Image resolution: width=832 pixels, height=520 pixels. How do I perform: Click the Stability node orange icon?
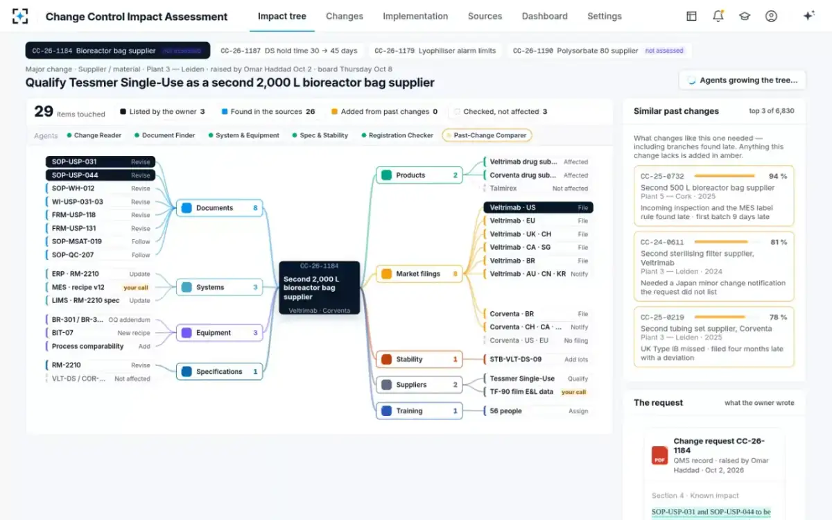[386, 359]
